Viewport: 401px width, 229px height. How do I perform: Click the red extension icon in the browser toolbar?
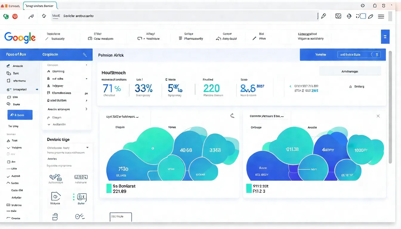point(15,16)
